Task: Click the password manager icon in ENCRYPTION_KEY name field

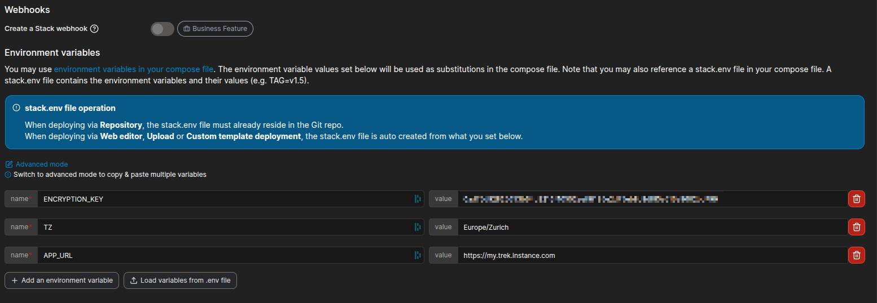Action: tap(418, 199)
